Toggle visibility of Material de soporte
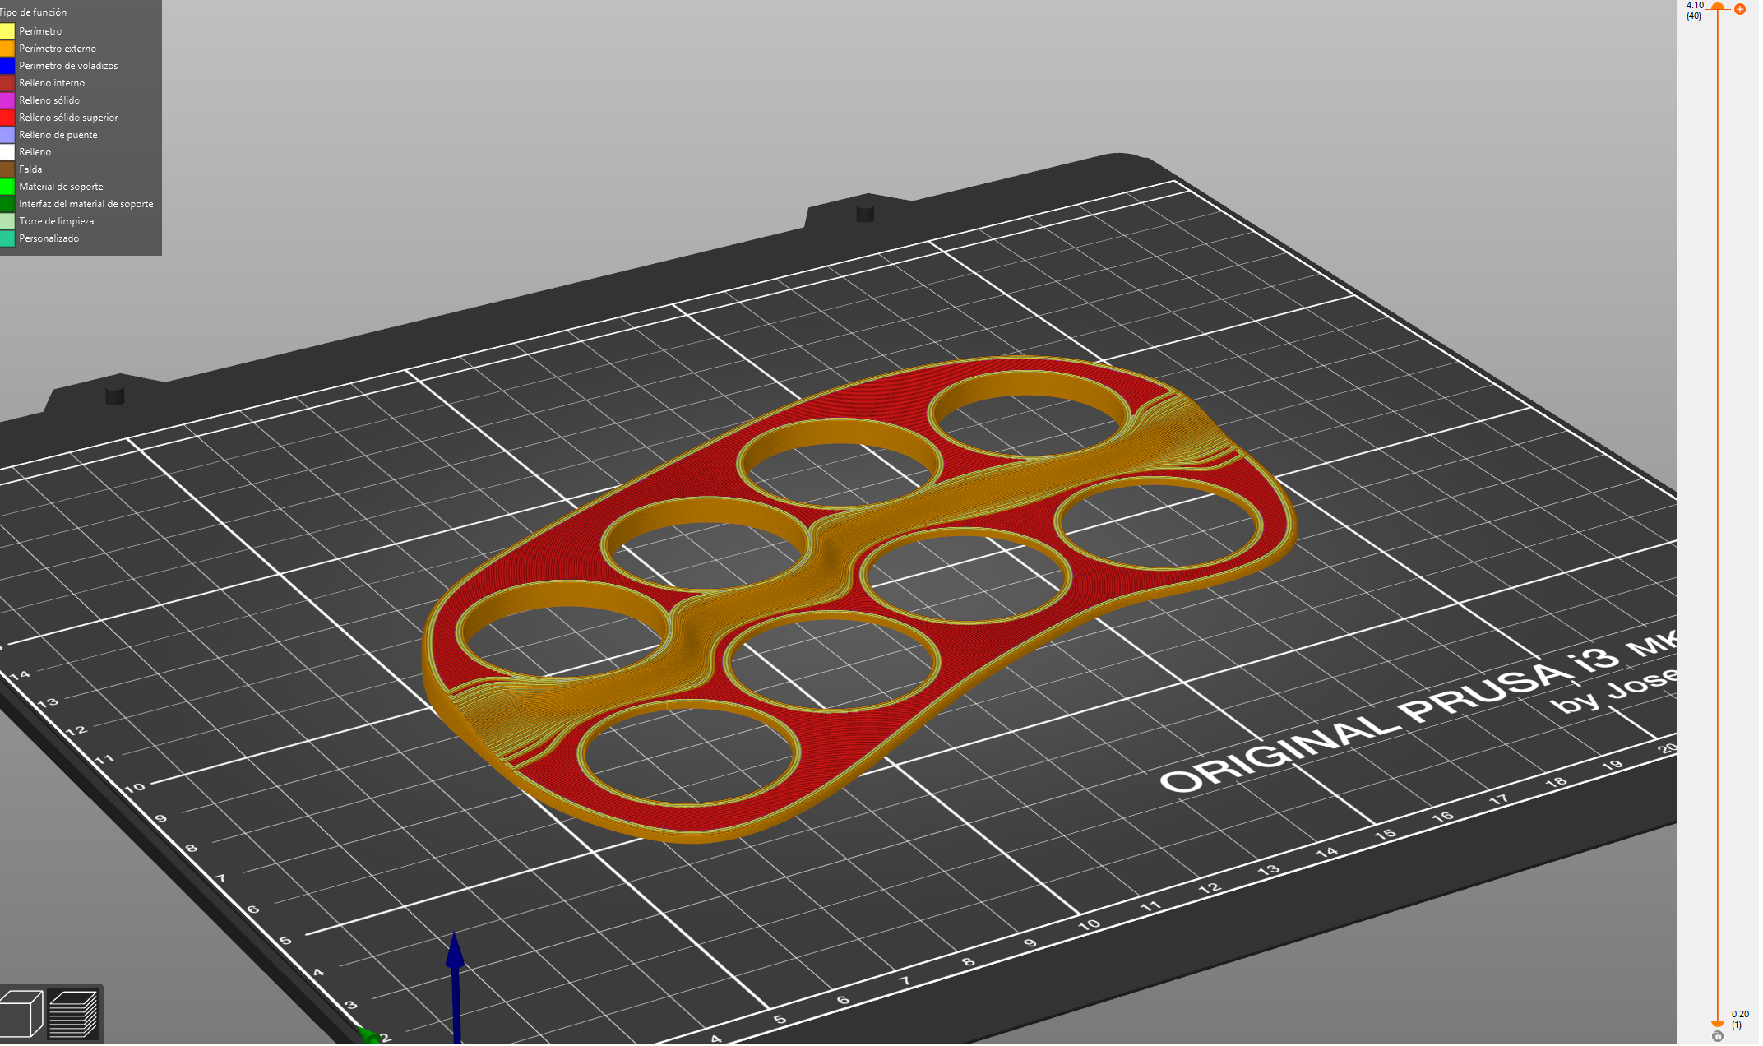The height and width of the screenshot is (1046, 1763). coord(61,186)
